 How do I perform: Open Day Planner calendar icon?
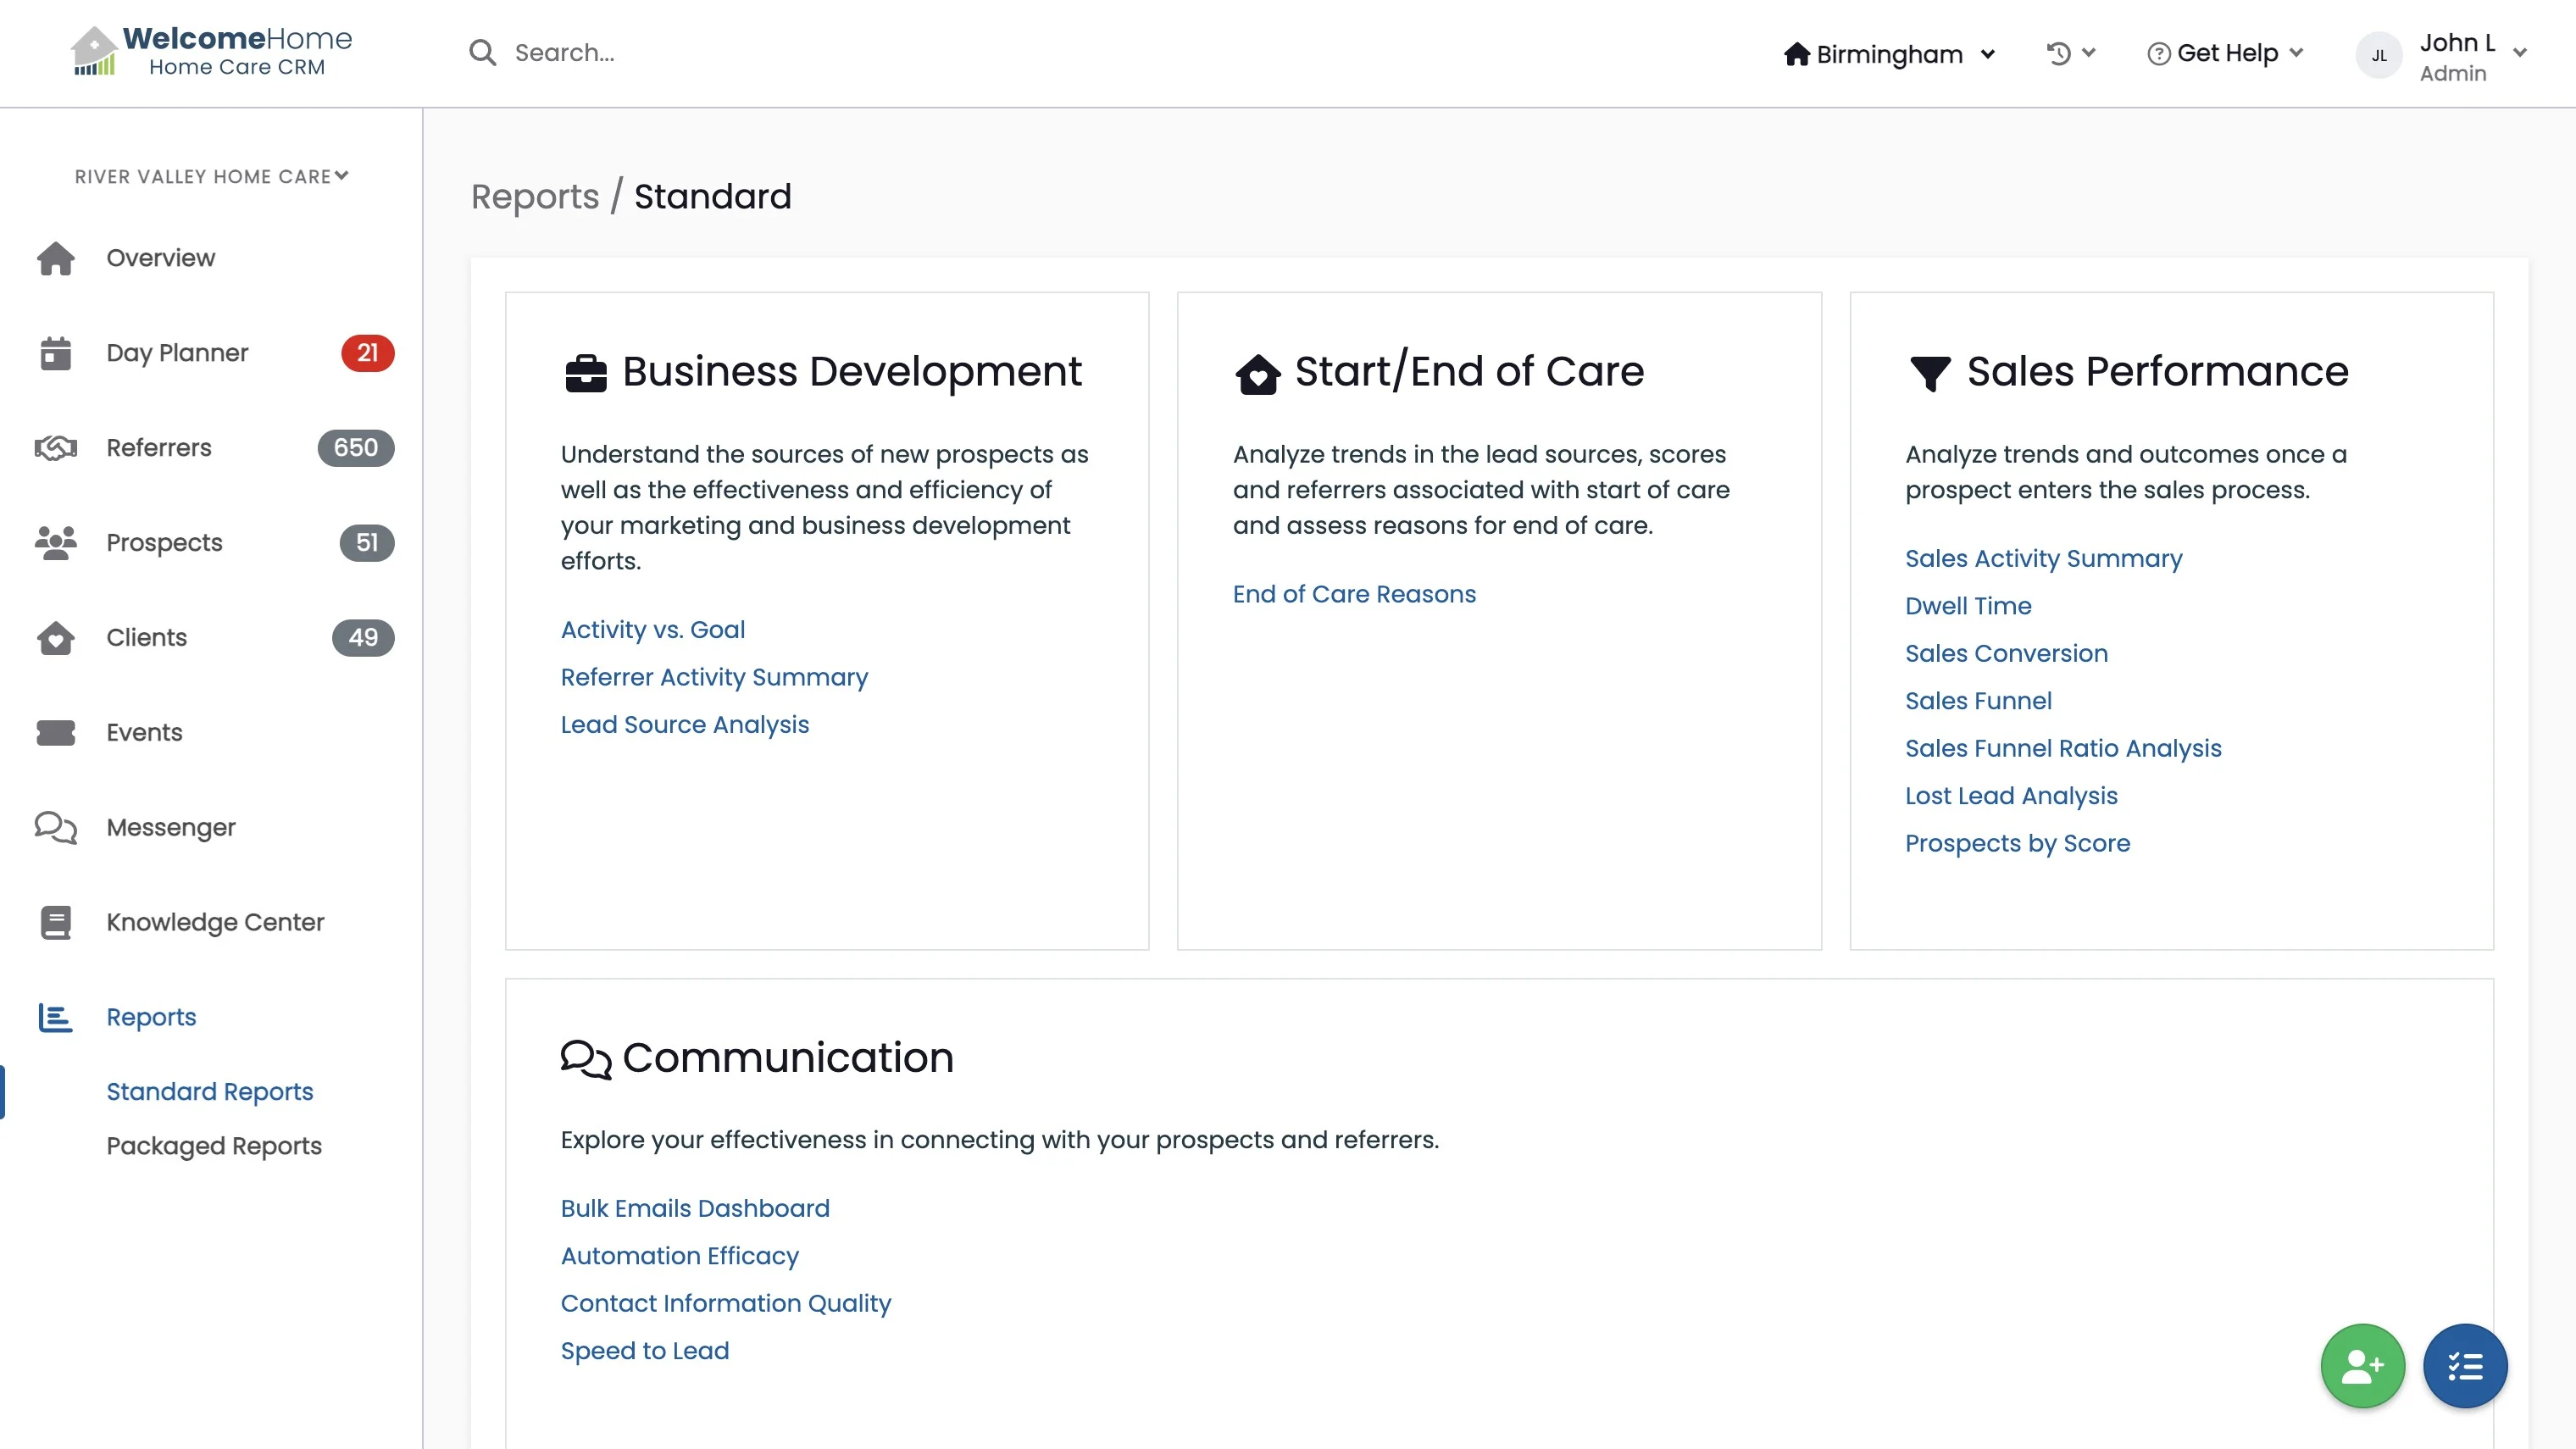pos(55,353)
